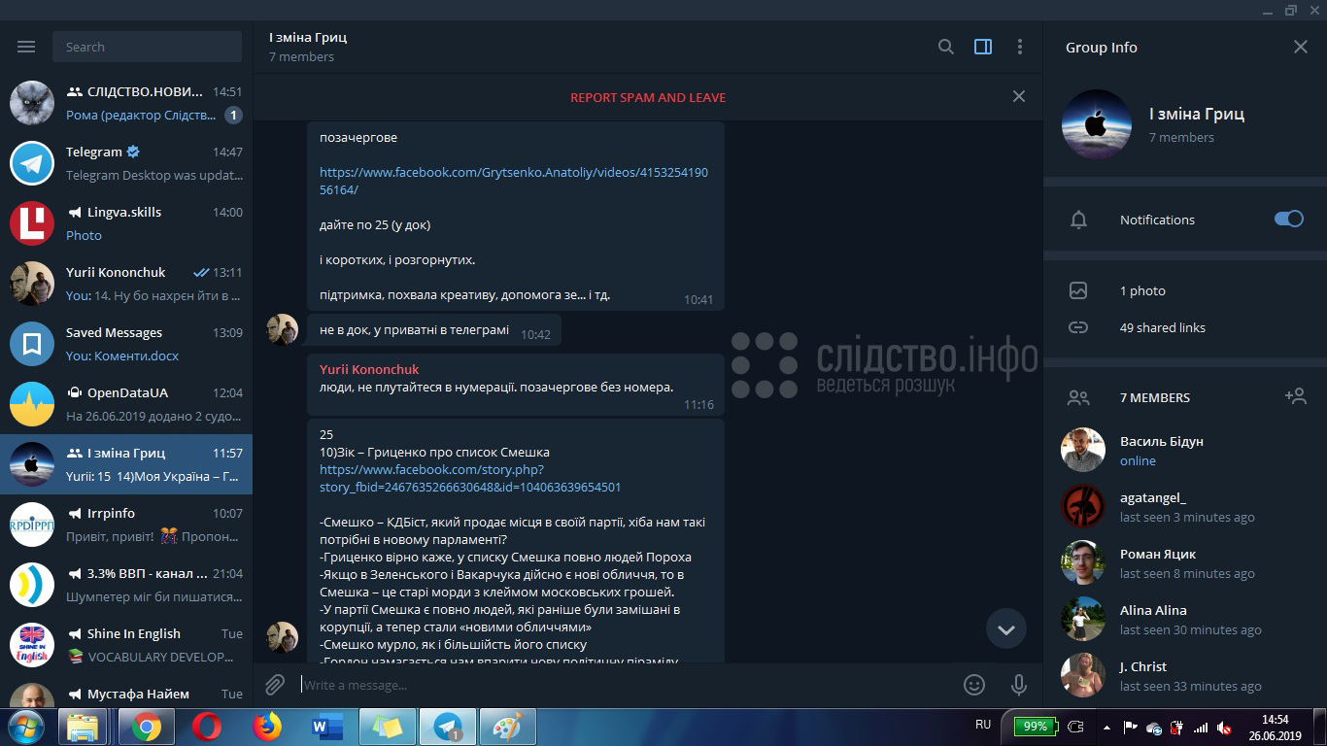Viewport: 1327px width, 746px height.
Task: Open File Explorer from the taskbar
Action: [83, 727]
